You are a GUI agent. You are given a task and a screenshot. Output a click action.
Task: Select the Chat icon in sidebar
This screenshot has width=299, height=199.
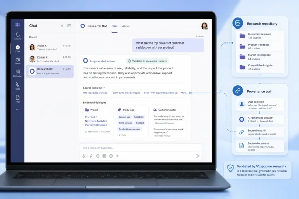point(18,49)
